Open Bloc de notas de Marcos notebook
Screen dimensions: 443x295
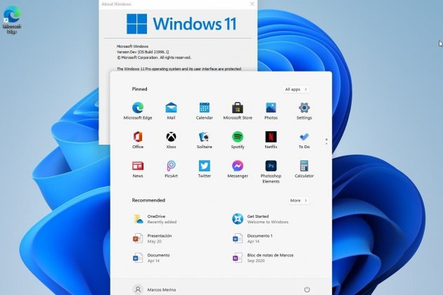[263, 258]
